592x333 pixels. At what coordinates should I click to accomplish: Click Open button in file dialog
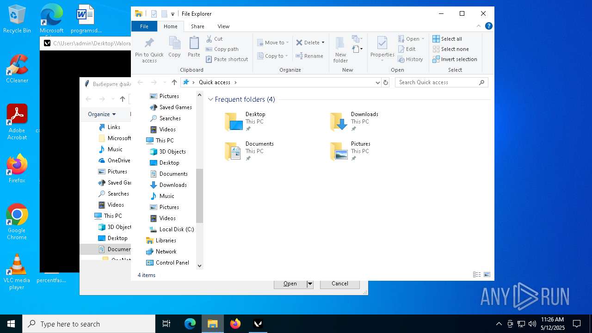[290, 284]
